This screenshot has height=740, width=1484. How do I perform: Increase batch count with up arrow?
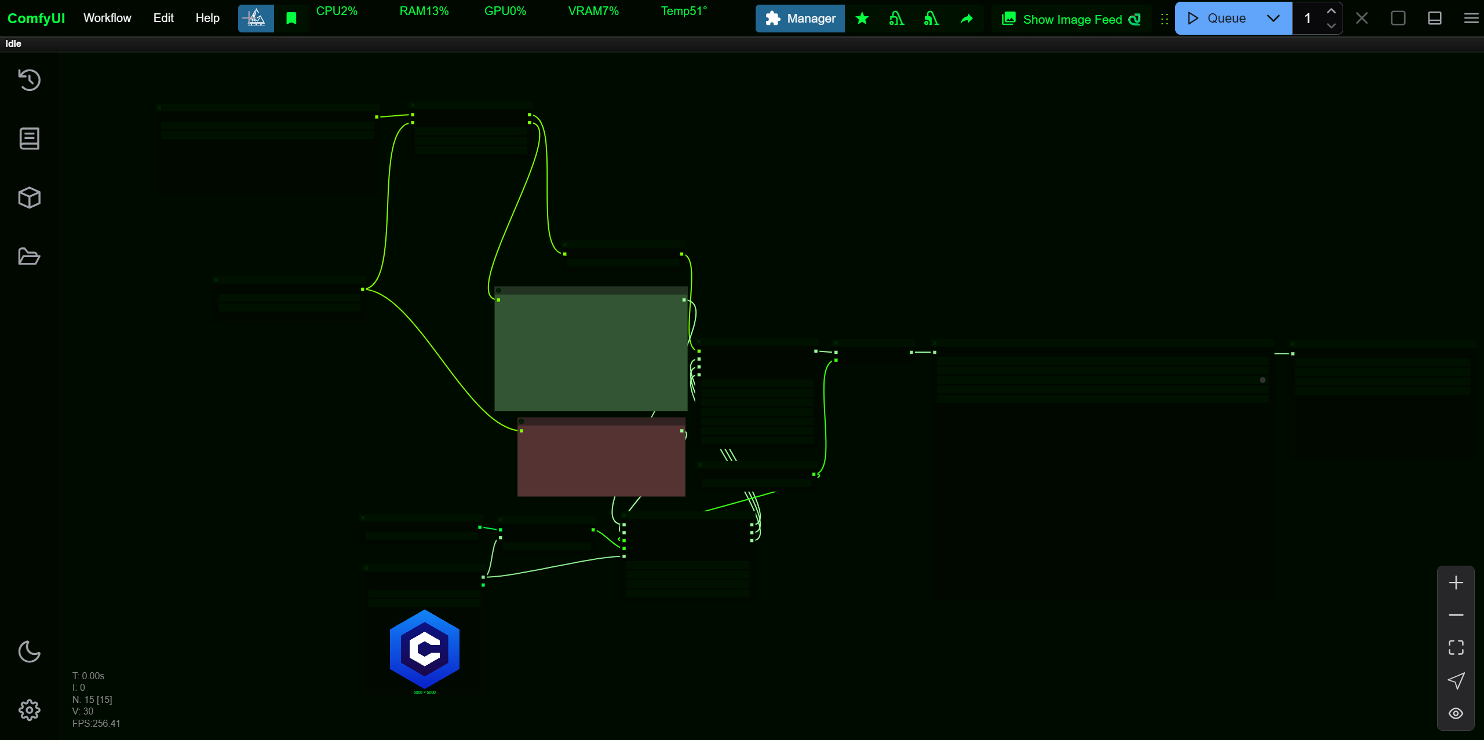pos(1331,12)
